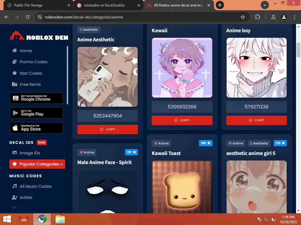Open the Chrome profile icon
The height and width of the screenshot is (225, 301).
284,17
